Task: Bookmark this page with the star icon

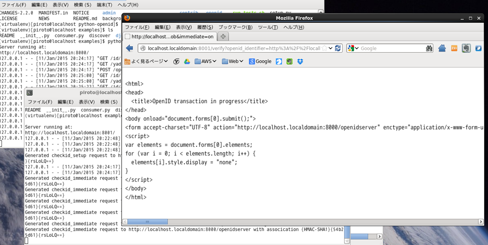Action: pos(325,48)
